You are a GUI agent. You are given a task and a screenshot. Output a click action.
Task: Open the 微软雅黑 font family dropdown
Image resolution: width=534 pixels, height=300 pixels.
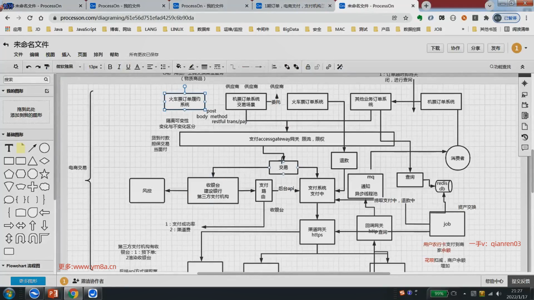pyautogui.click(x=68, y=67)
